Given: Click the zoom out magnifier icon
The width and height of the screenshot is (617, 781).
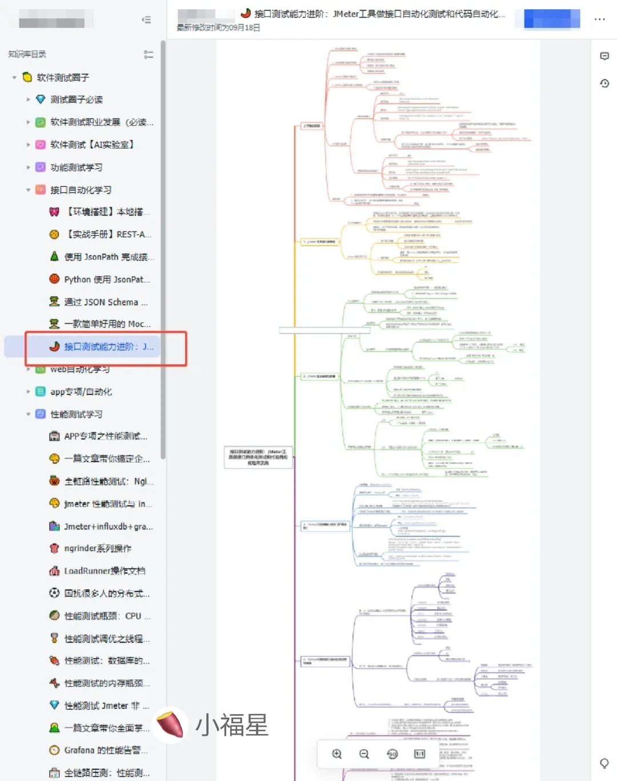Looking at the screenshot, I should 364,754.
